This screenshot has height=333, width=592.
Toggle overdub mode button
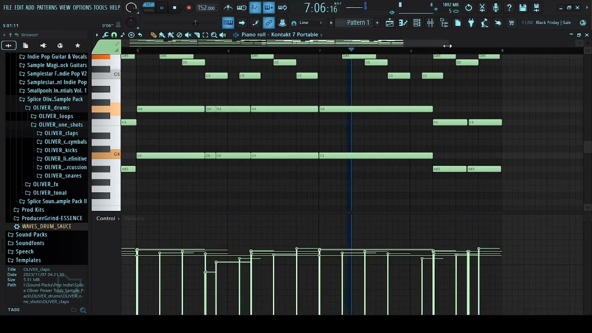pyautogui.click(x=269, y=7)
